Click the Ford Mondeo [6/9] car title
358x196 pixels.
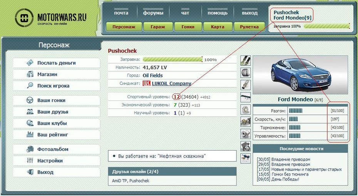click(300, 99)
